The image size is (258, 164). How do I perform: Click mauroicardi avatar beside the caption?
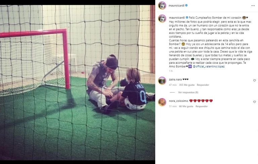[162, 18]
